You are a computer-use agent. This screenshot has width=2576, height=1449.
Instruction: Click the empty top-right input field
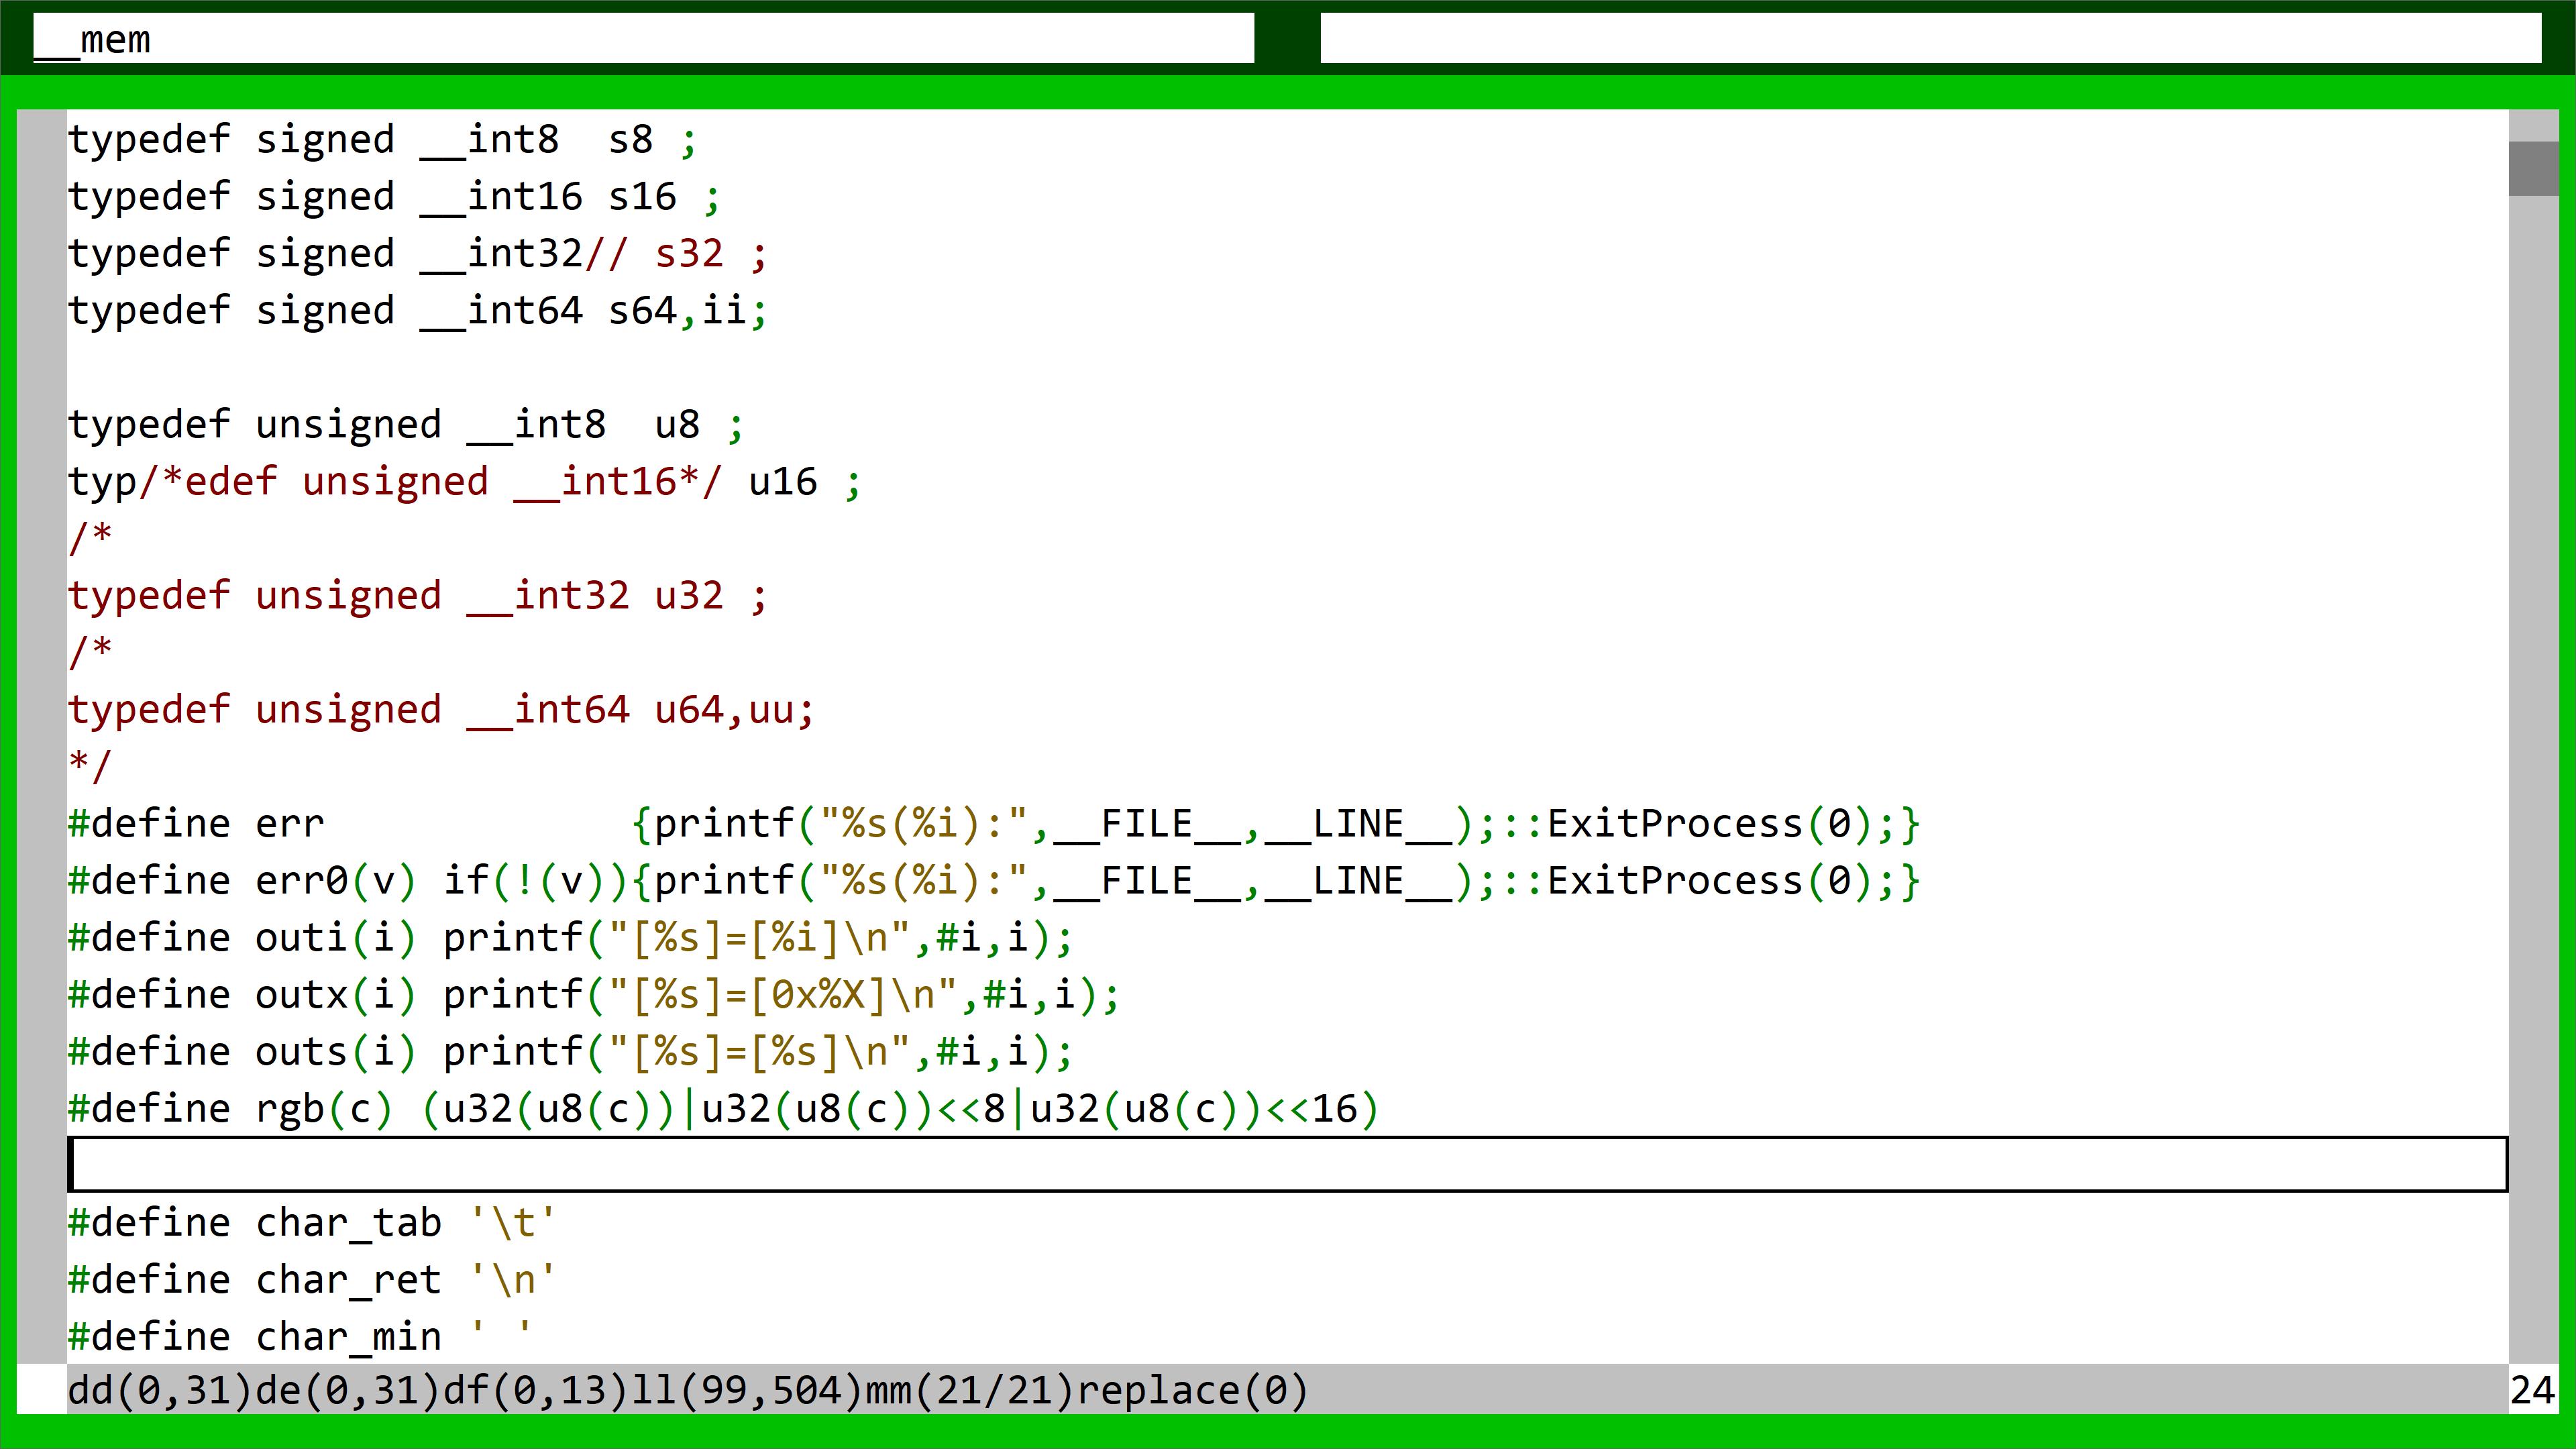[x=1930, y=39]
